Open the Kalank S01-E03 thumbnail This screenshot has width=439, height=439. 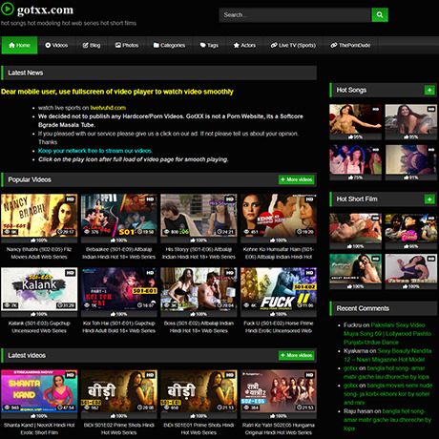(39, 289)
